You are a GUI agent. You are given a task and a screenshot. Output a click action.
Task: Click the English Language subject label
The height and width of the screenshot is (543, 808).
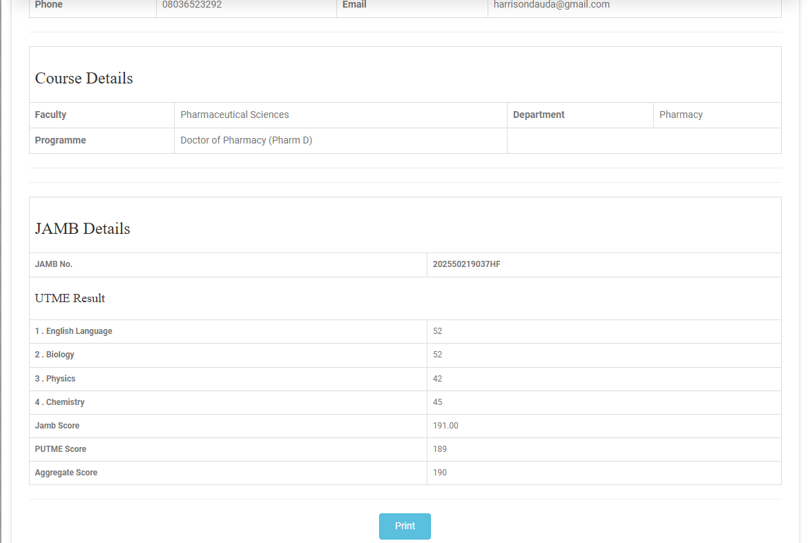74,331
